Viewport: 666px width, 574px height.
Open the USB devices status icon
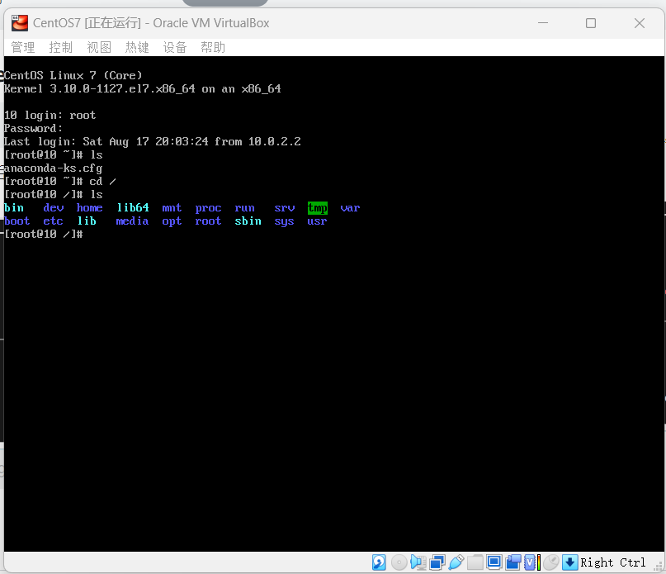[x=456, y=562]
